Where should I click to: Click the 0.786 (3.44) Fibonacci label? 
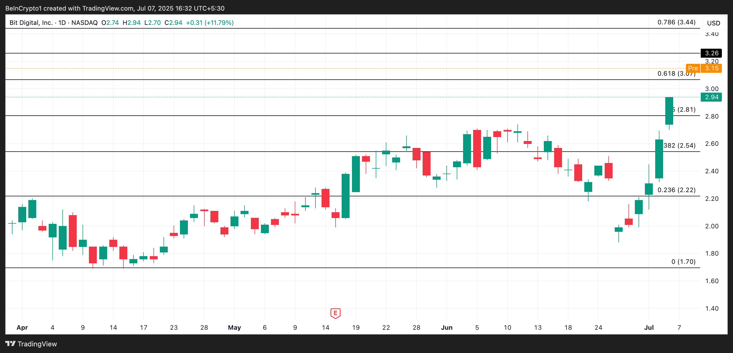pos(676,22)
